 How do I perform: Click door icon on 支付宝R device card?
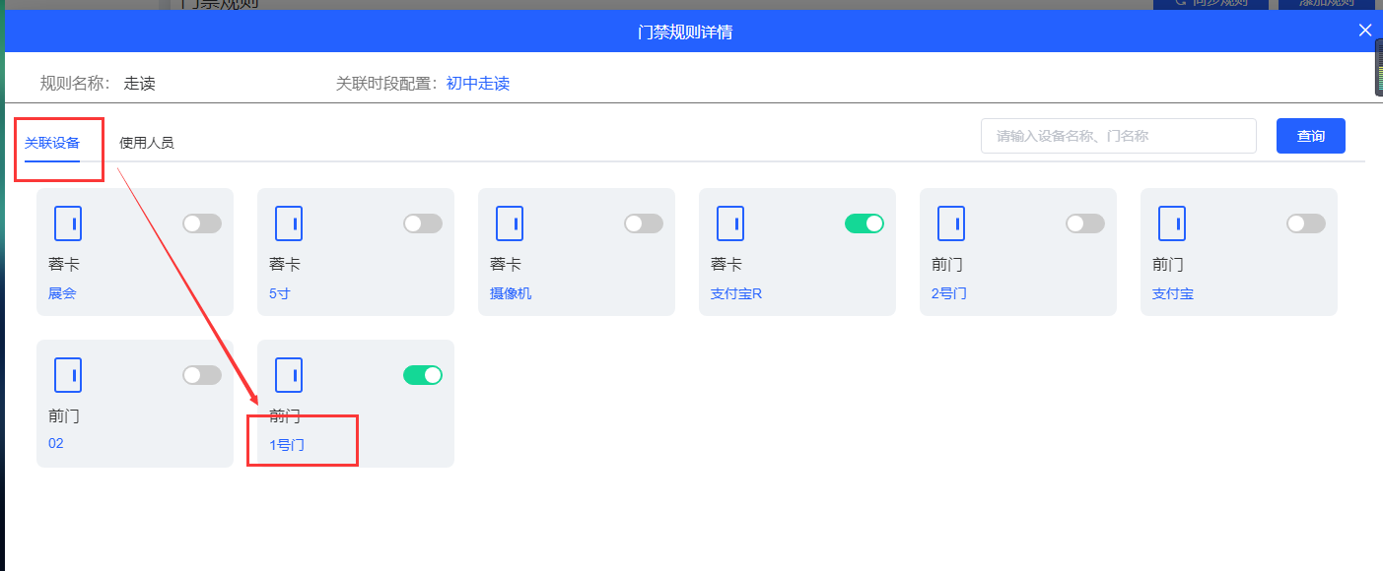730,223
